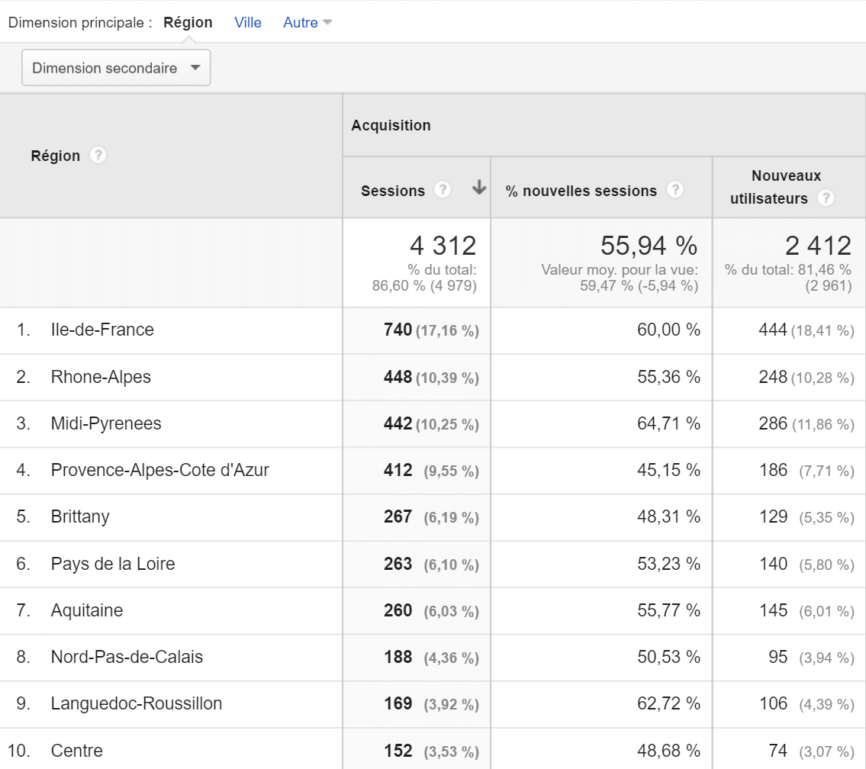
Task: Click Pays de la Loire sessions 263
Action: (398, 564)
